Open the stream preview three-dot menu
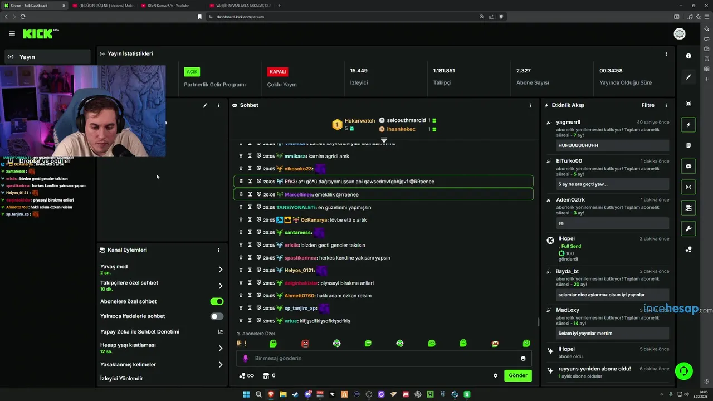The image size is (713, 401). (x=218, y=105)
